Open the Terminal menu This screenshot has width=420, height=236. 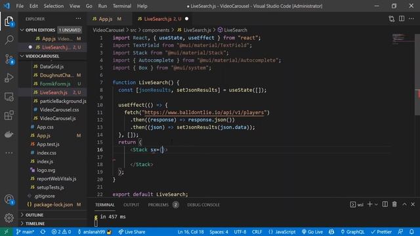pos(122,6)
